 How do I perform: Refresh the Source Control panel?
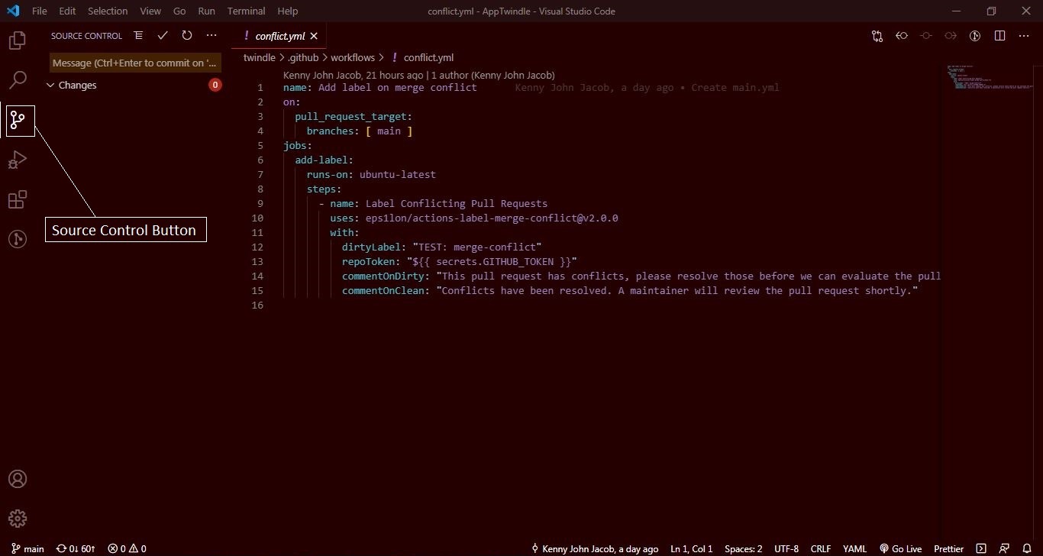[187, 35]
